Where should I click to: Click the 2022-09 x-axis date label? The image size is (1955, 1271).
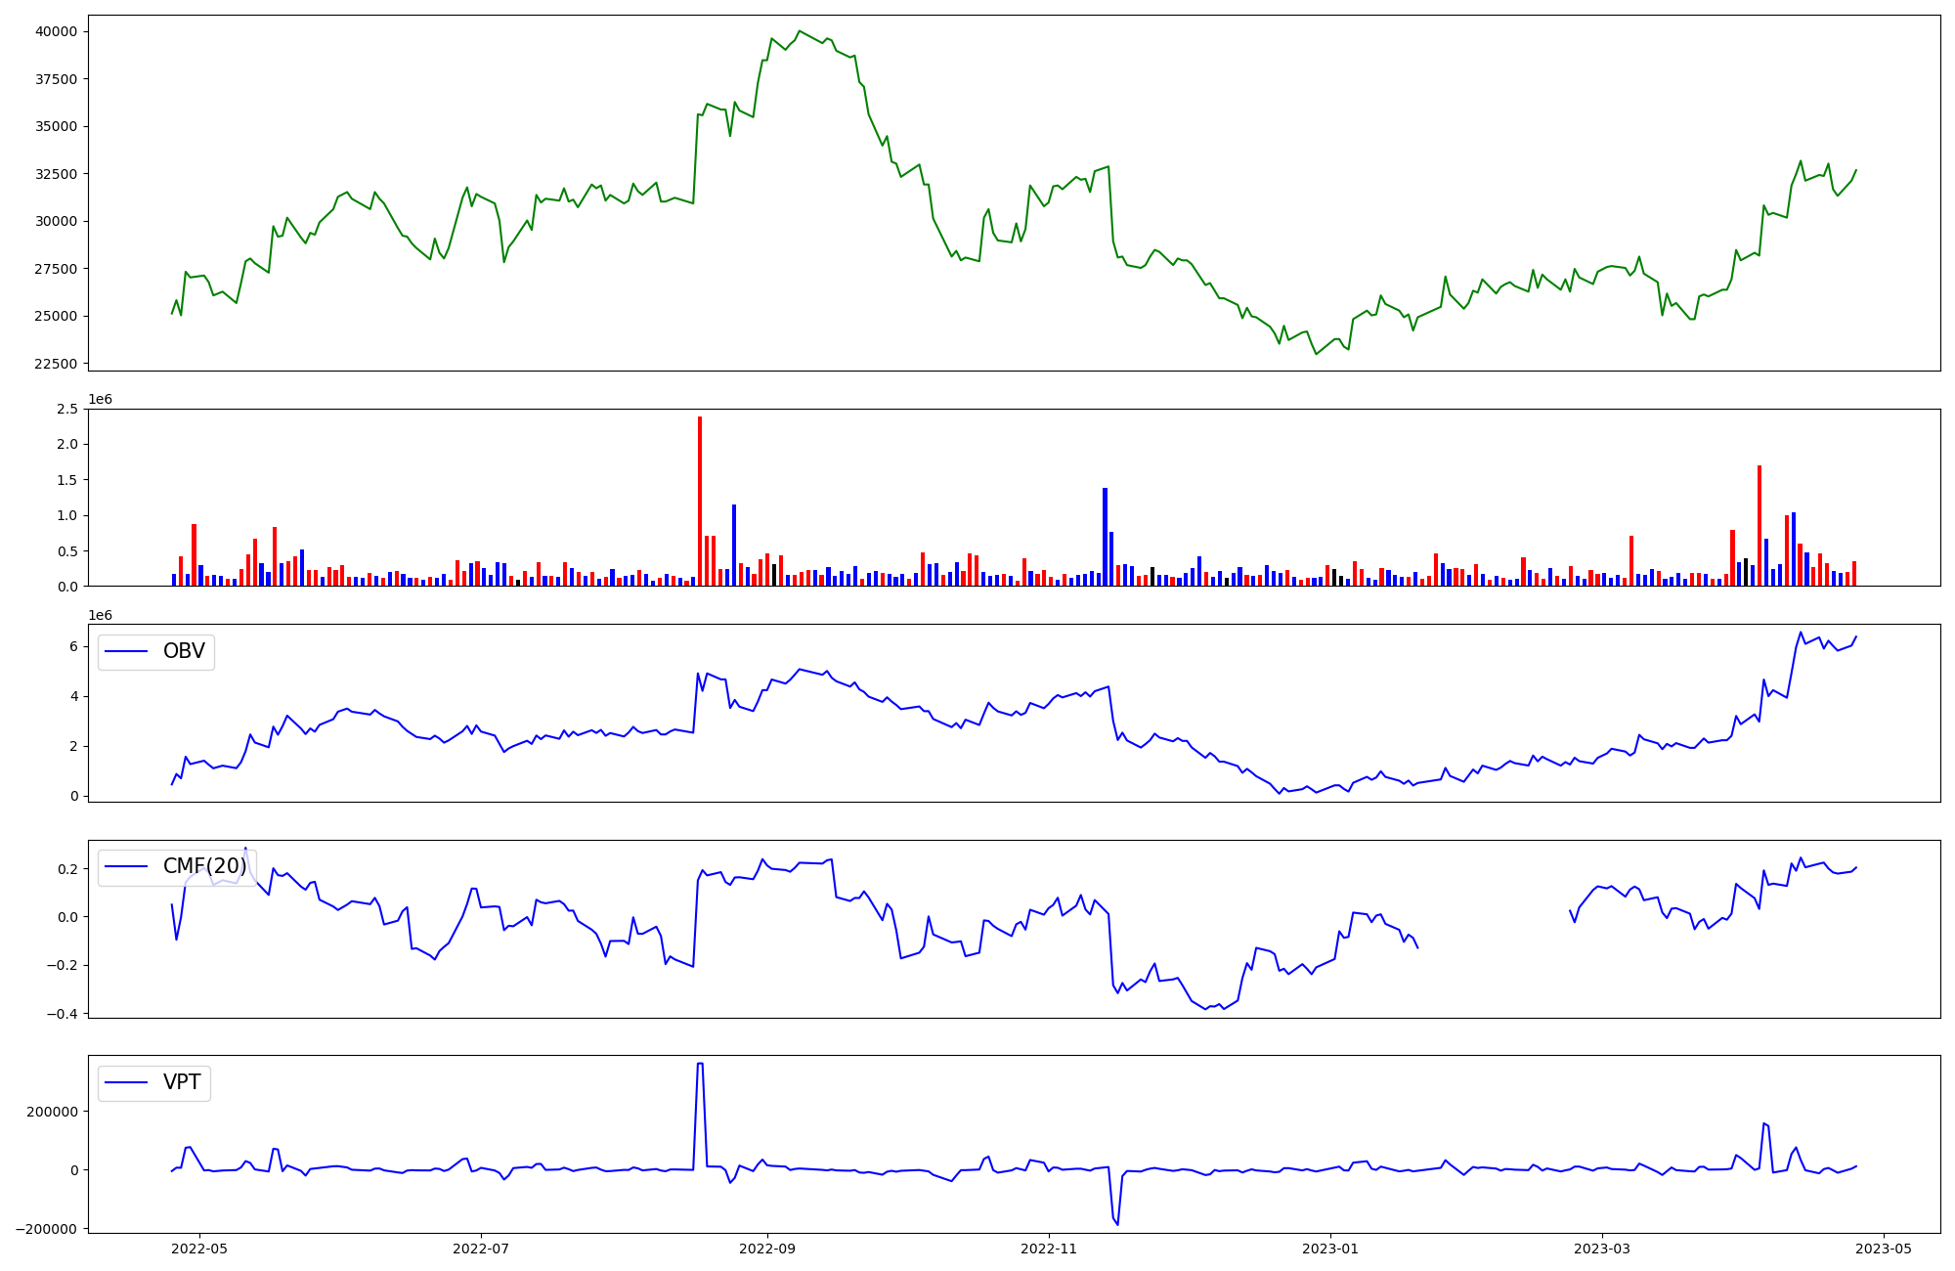pyautogui.click(x=767, y=1249)
